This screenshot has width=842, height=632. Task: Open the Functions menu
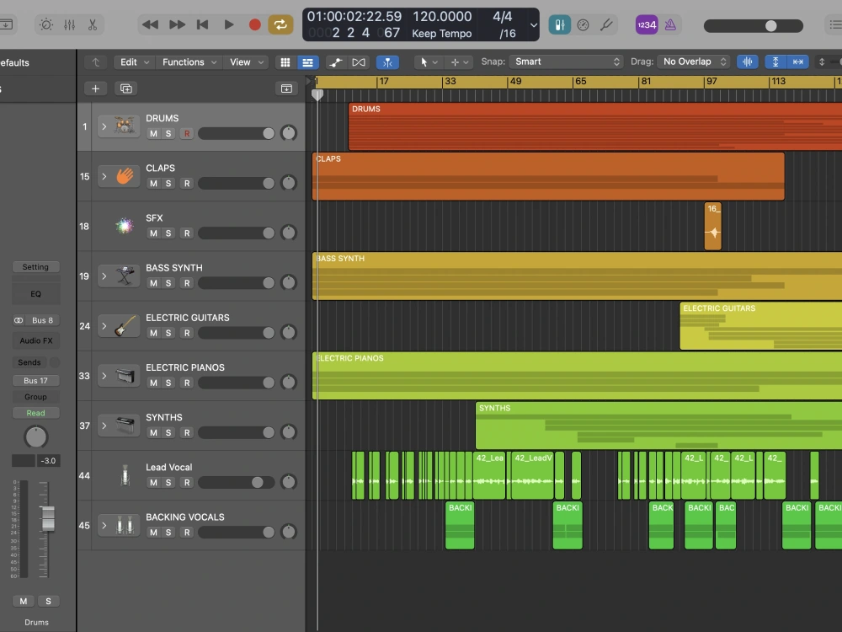(x=189, y=62)
